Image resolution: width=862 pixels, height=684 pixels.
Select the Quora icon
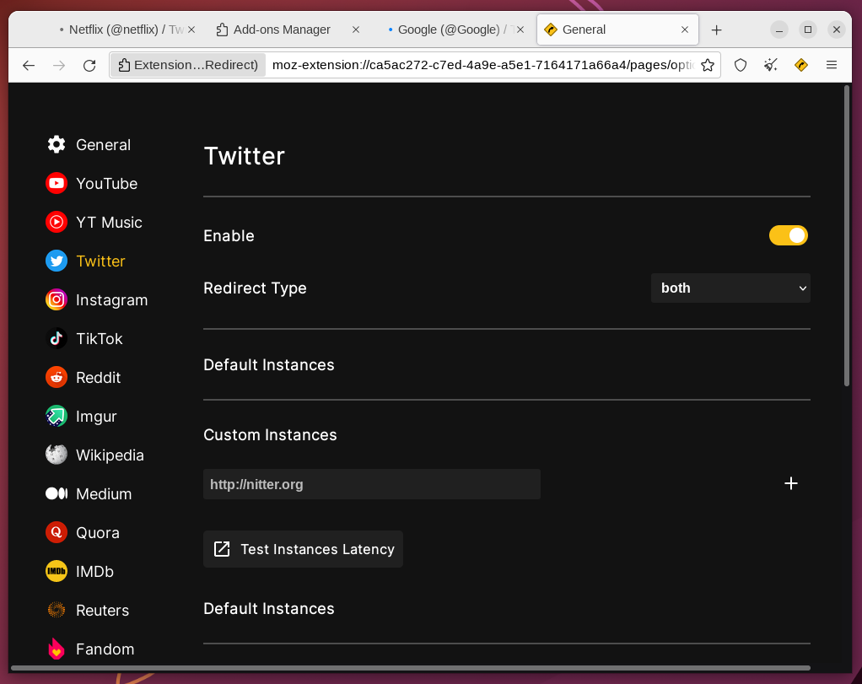point(56,532)
